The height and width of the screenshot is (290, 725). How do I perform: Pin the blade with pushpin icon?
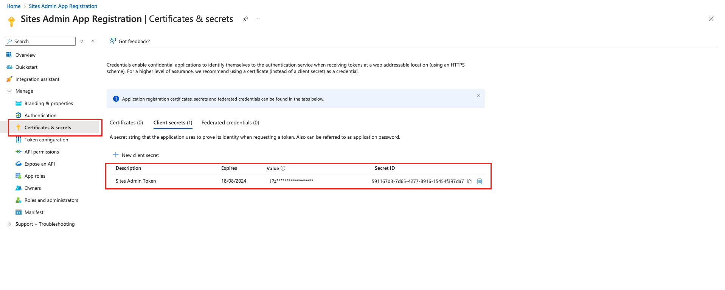(x=245, y=19)
